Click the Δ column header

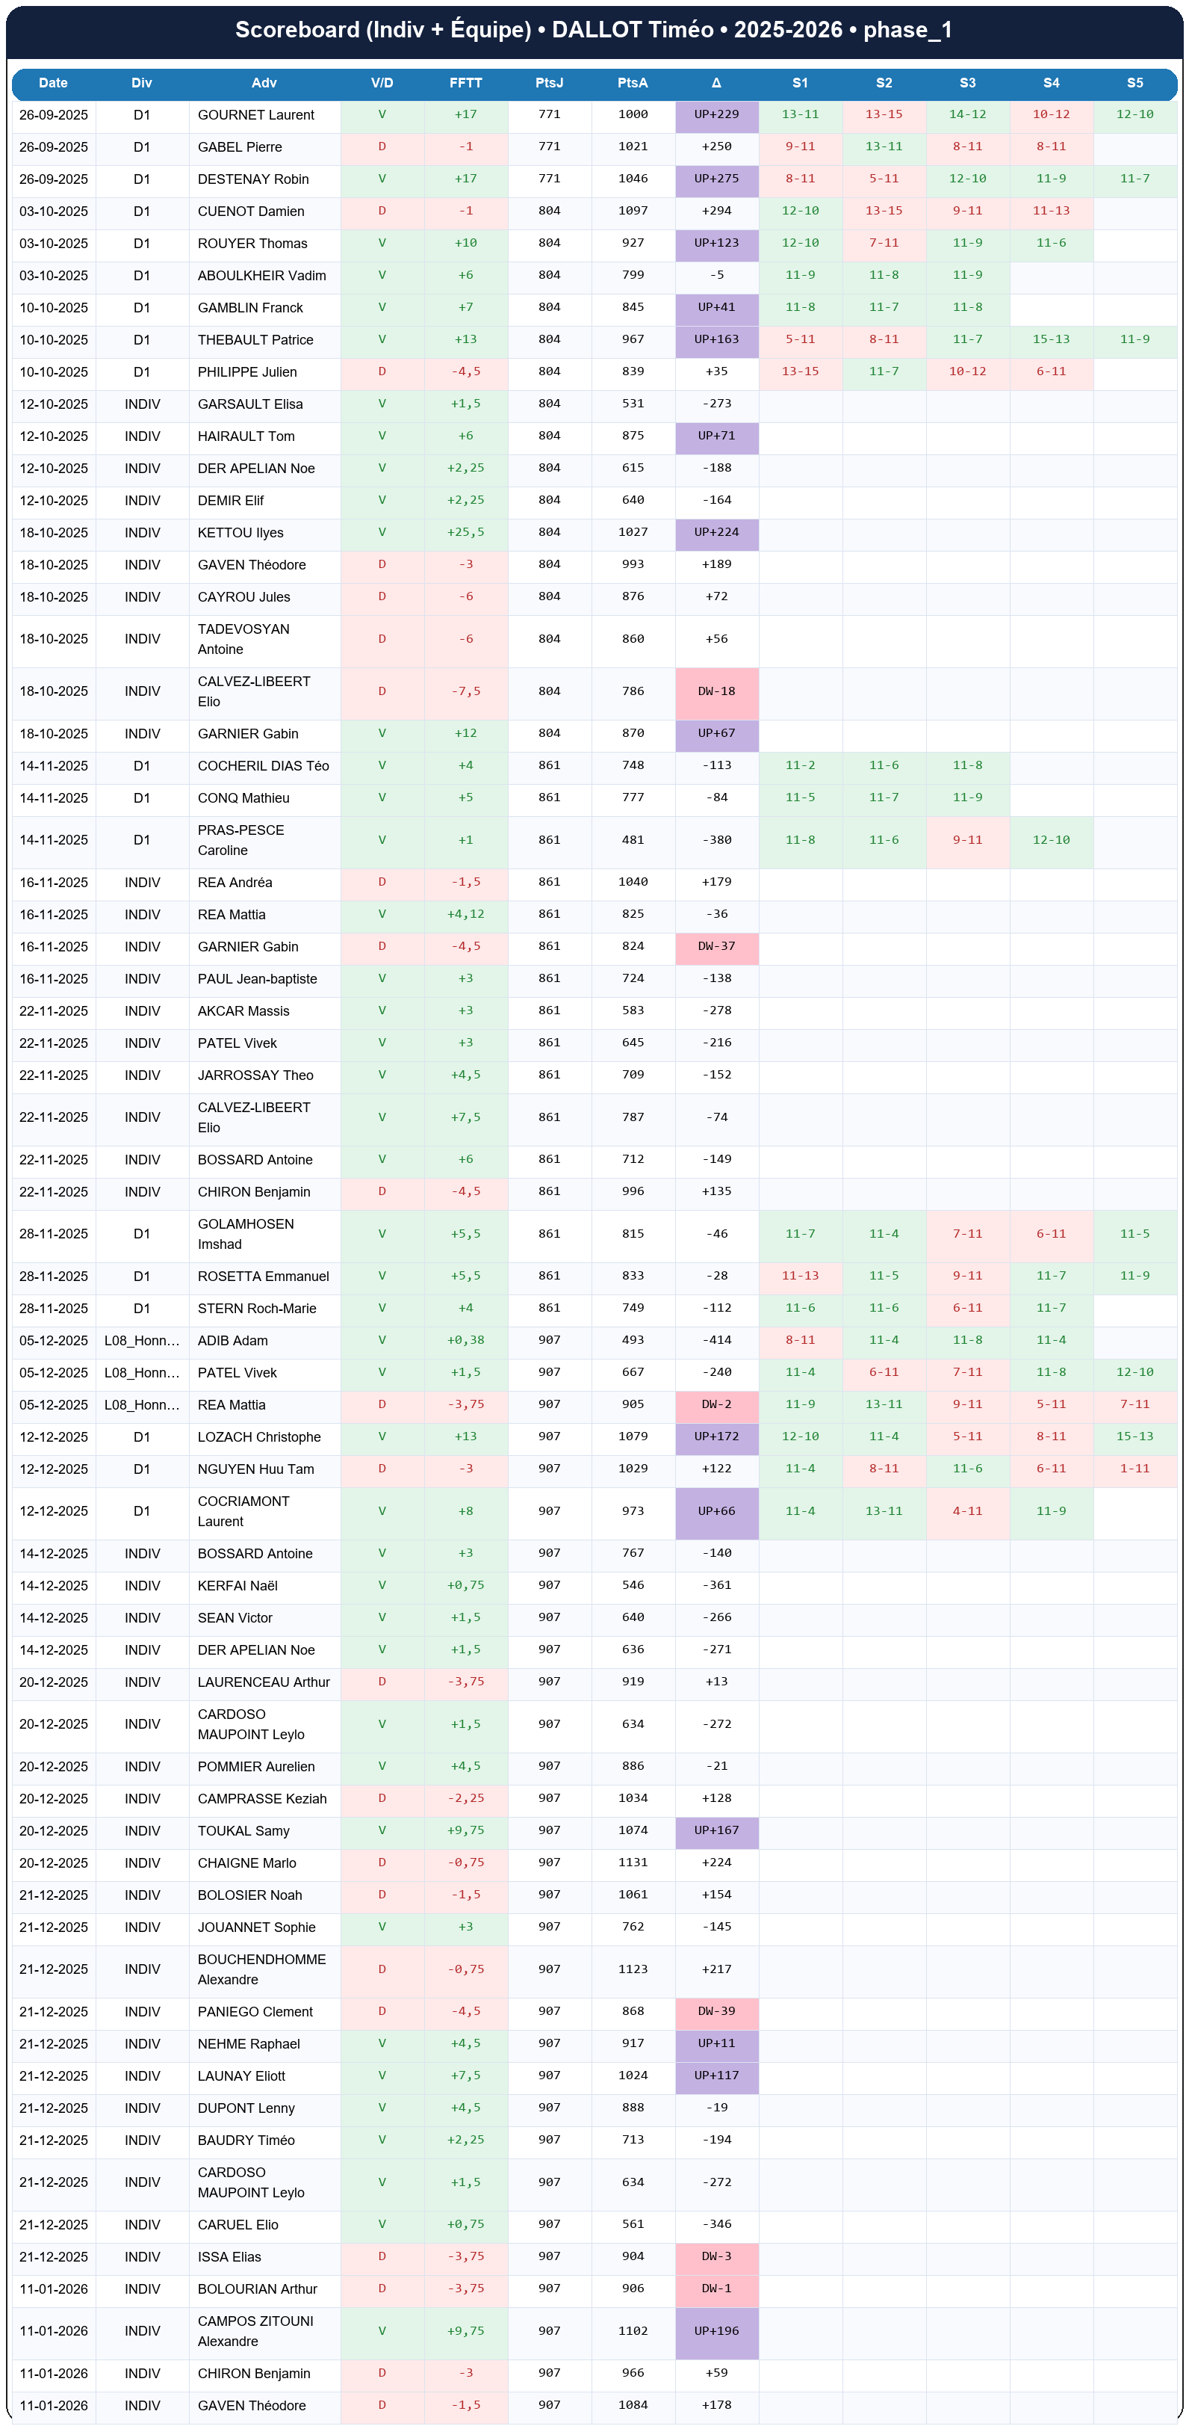716,83
